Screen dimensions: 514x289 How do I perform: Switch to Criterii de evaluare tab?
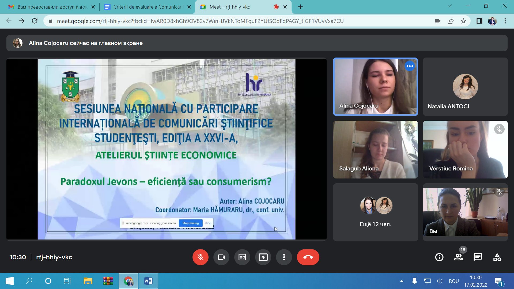click(148, 7)
